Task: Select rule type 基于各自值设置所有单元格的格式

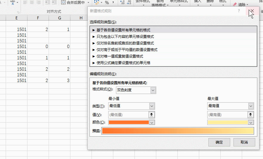Action: pyautogui.click(x=173, y=30)
